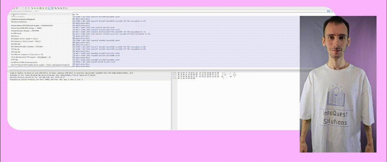Click the Stop capture toolbar icon

[17, 8]
